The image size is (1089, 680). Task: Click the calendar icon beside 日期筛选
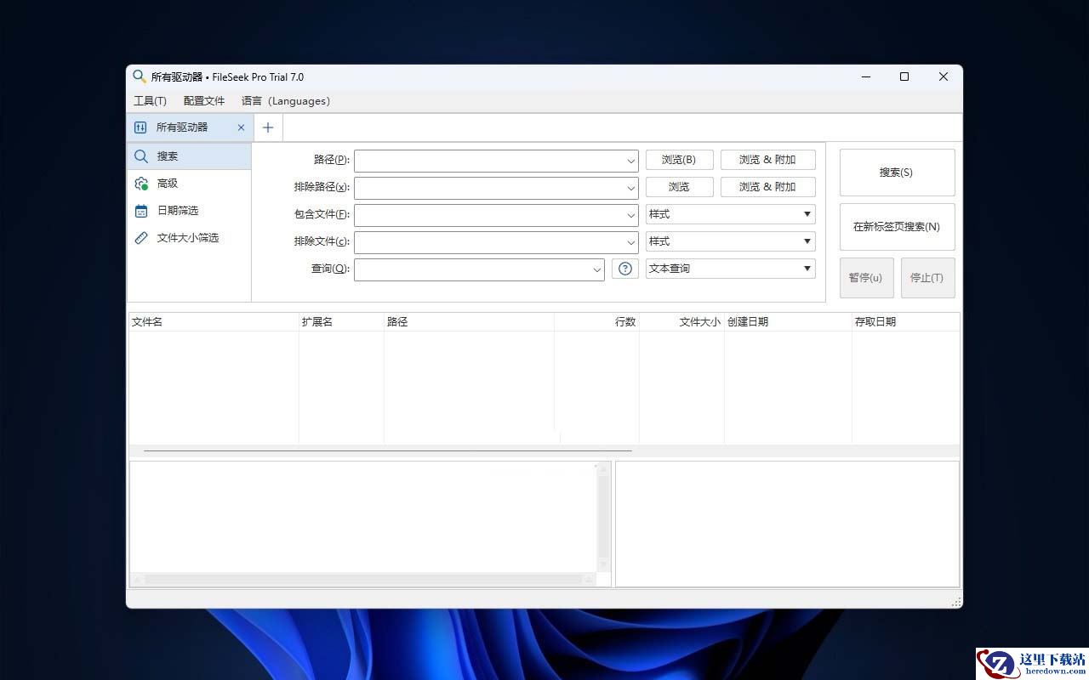141,211
